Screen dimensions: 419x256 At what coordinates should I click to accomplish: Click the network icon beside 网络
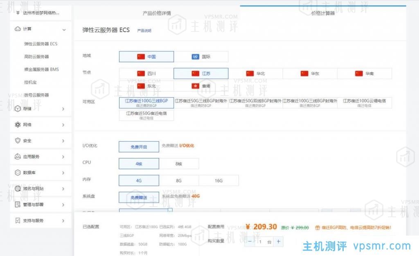18,125
